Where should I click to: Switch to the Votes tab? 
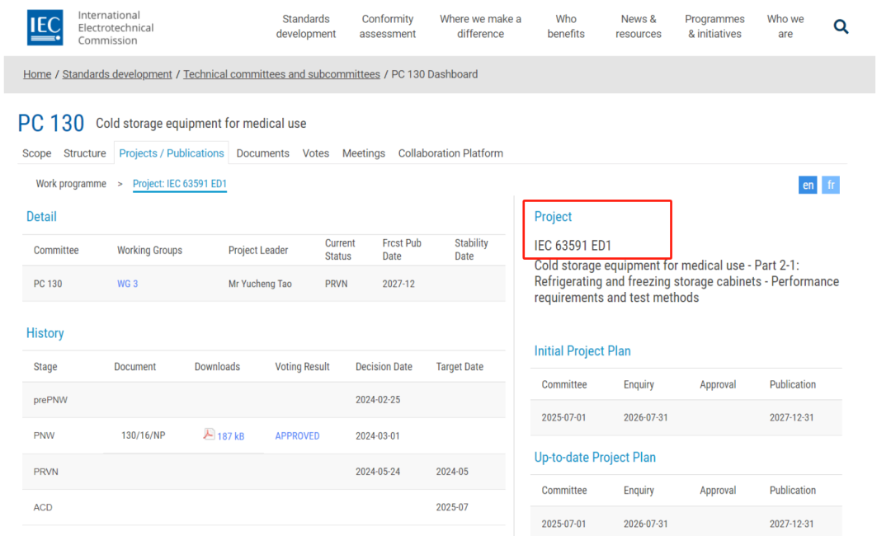pyautogui.click(x=316, y=153)
